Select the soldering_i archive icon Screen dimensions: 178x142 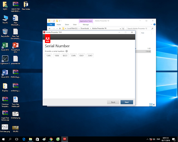tap(16, 86)
